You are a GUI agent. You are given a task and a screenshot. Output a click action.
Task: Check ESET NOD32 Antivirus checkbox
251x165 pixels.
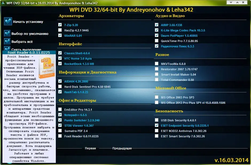pos(156,130)
